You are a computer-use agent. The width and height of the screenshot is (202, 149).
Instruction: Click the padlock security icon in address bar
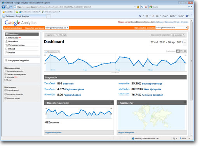pos(138,7)
